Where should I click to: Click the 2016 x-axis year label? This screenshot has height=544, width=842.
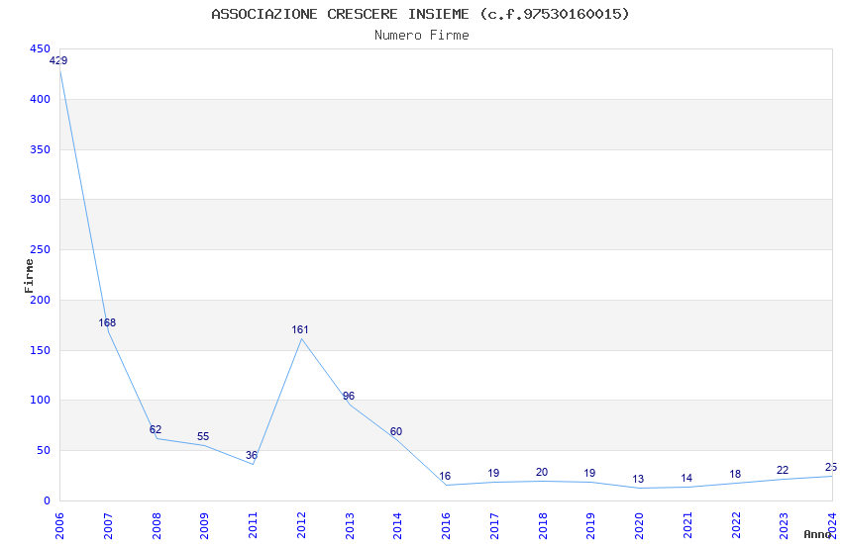pos(446,525)
